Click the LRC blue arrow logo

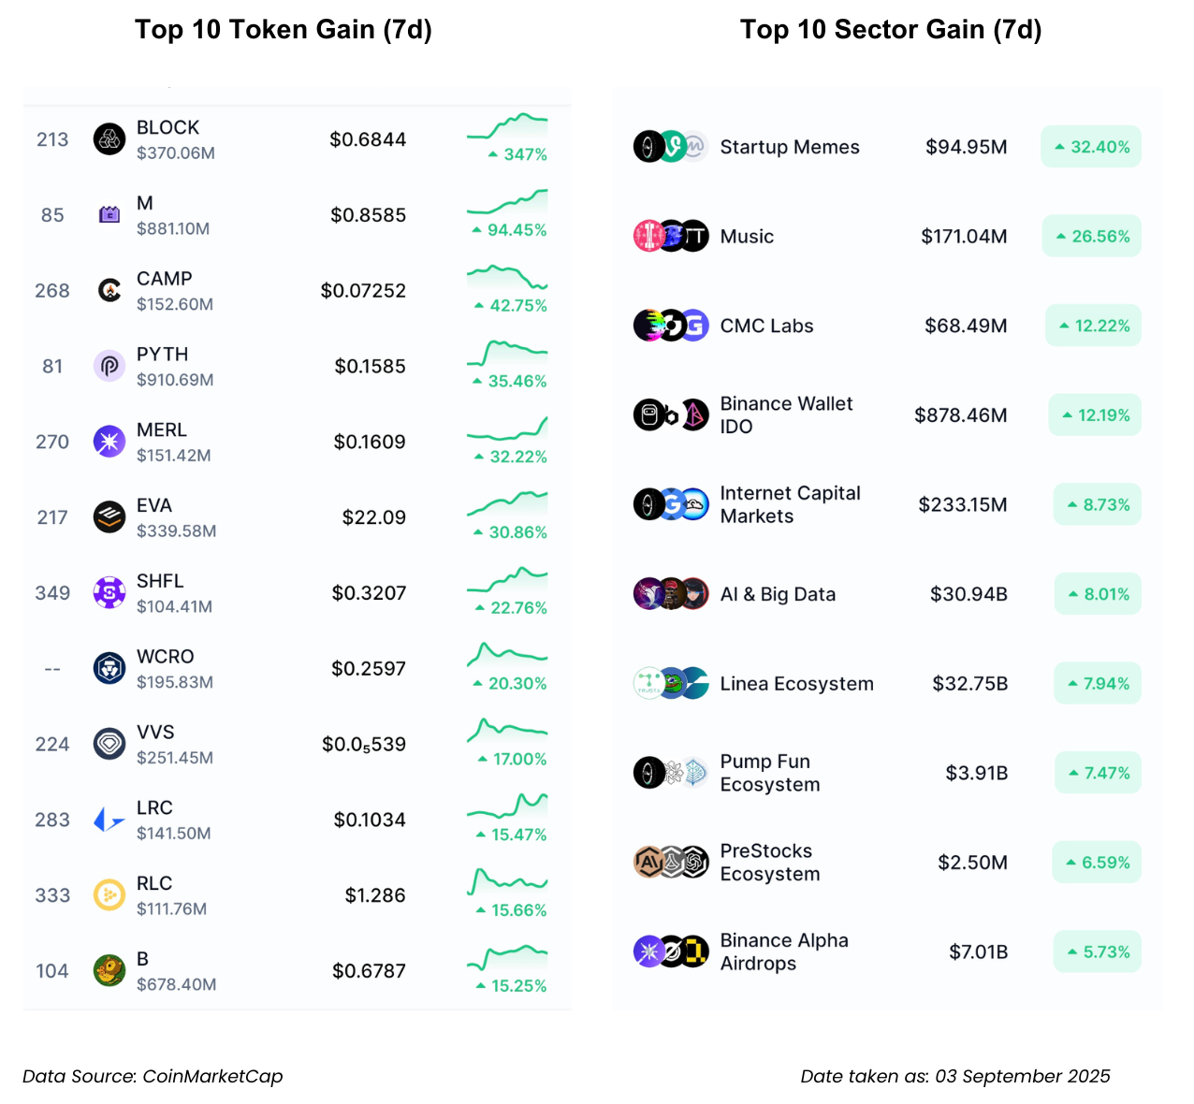[x=109, y=821]
